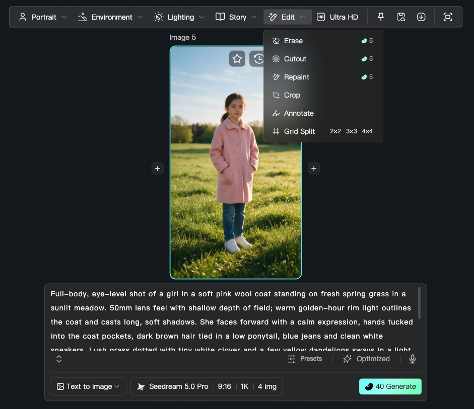Click the Edit wand icon
Image resolution: width=474 pixels, height=409 pixels.
[273, 17]
